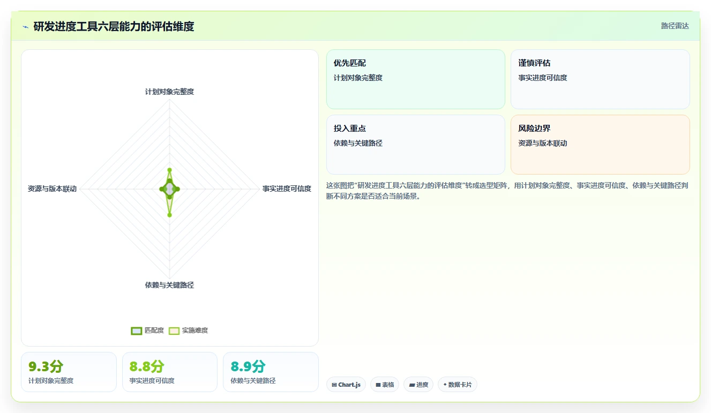Screen dimensions: 711x413
Task: Click the radar axis label 事实进度可信度
Action: coord(287,189)
